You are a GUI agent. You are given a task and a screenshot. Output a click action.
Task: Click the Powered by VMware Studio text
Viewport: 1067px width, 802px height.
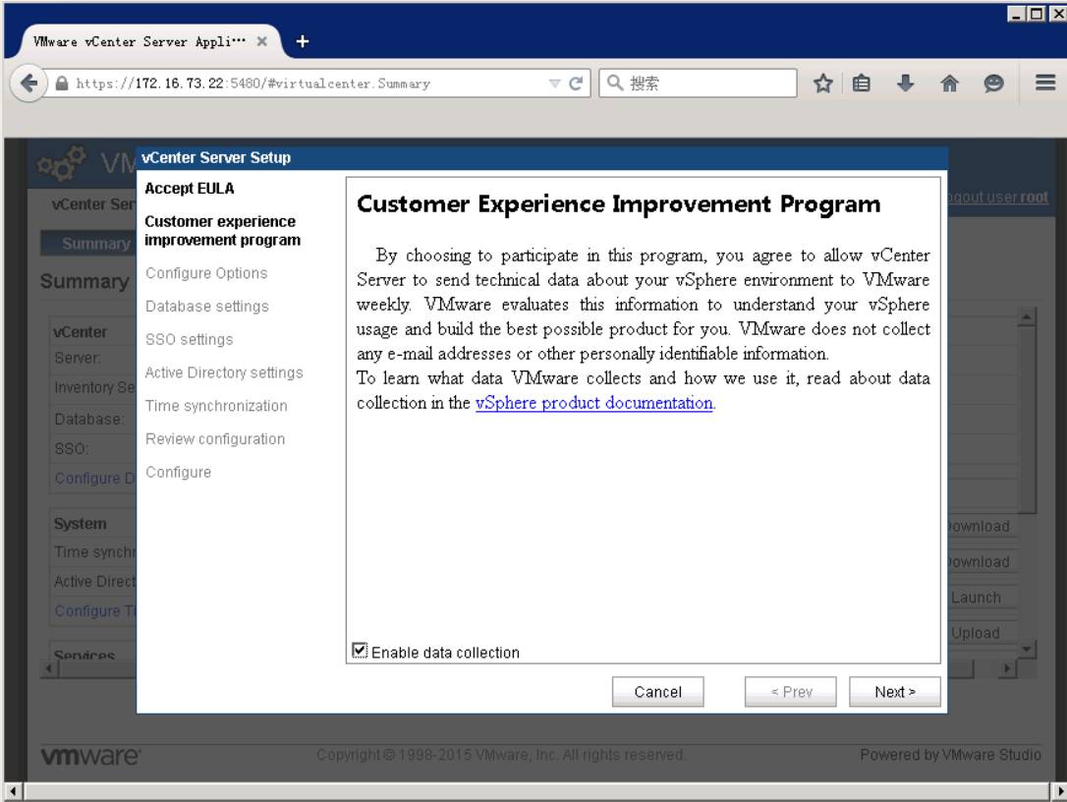[x=951, y=755]
